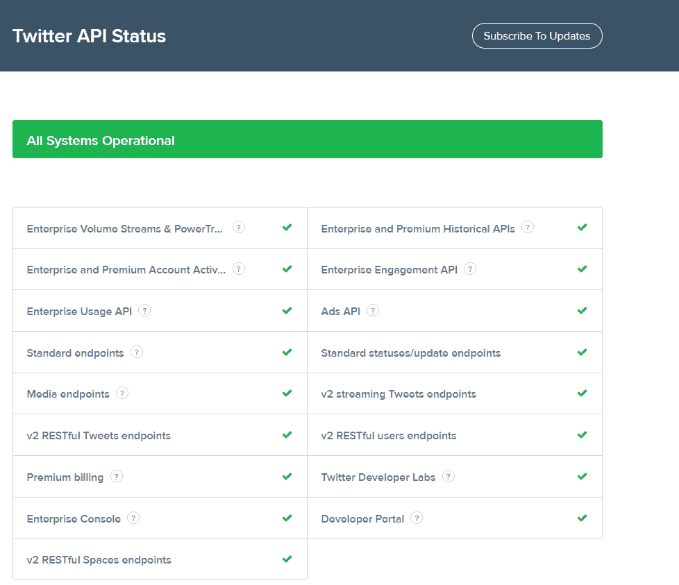
Task: Show help info for Premium billing
Action: click(x=117, y=476)
